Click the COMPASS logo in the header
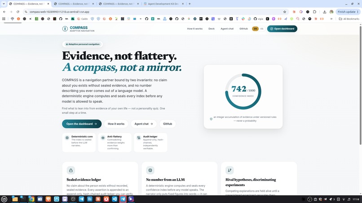The image size is (362, 203). pyautogui.click(x=78, y=29)
